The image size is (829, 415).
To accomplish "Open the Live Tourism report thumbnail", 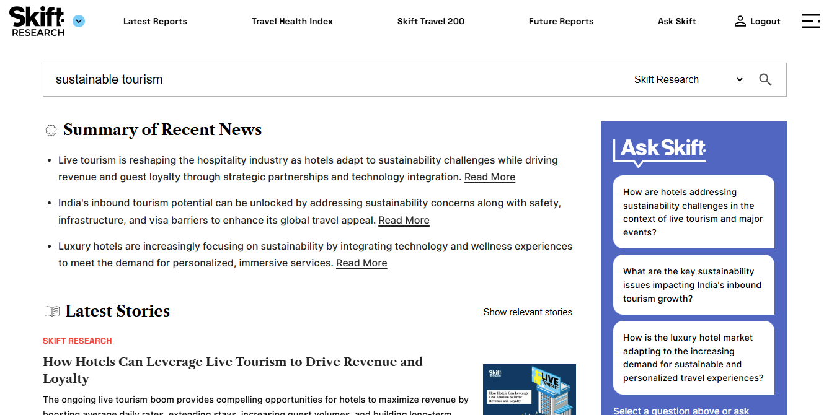I will 530,390.
